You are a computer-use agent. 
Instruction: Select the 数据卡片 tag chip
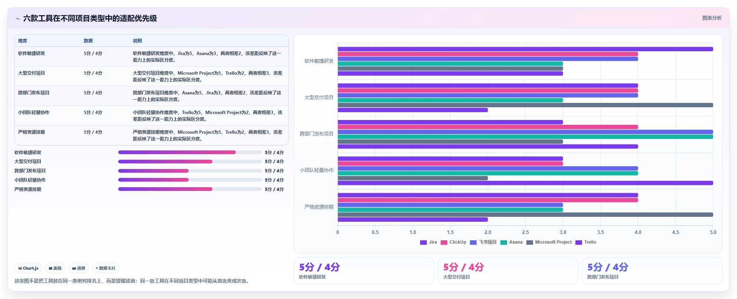tap(105, 268)
